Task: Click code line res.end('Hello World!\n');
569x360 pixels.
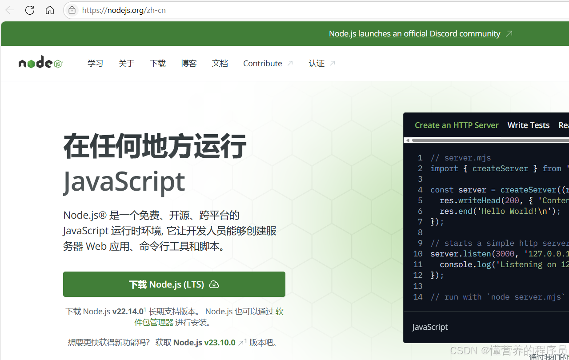Action: 500,211
